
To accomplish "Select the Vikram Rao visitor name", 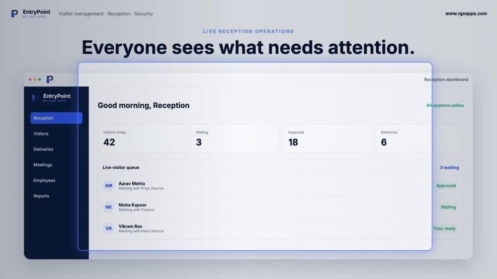I will (x=130, y=226).
